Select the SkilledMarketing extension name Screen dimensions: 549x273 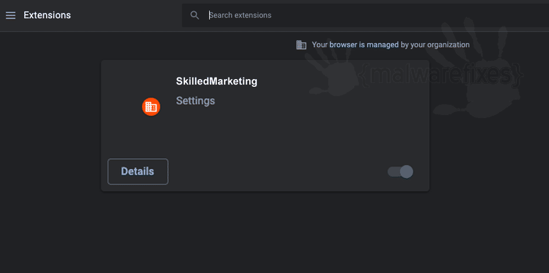(217, 81)
